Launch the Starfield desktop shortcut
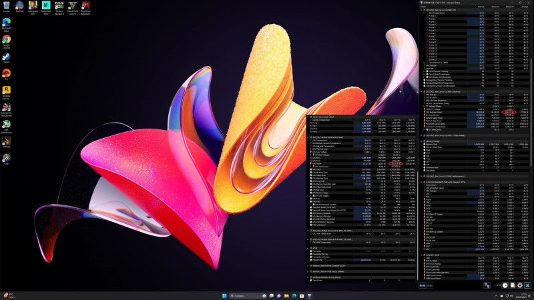The image size is (534, 300). [x=19, y=7]
